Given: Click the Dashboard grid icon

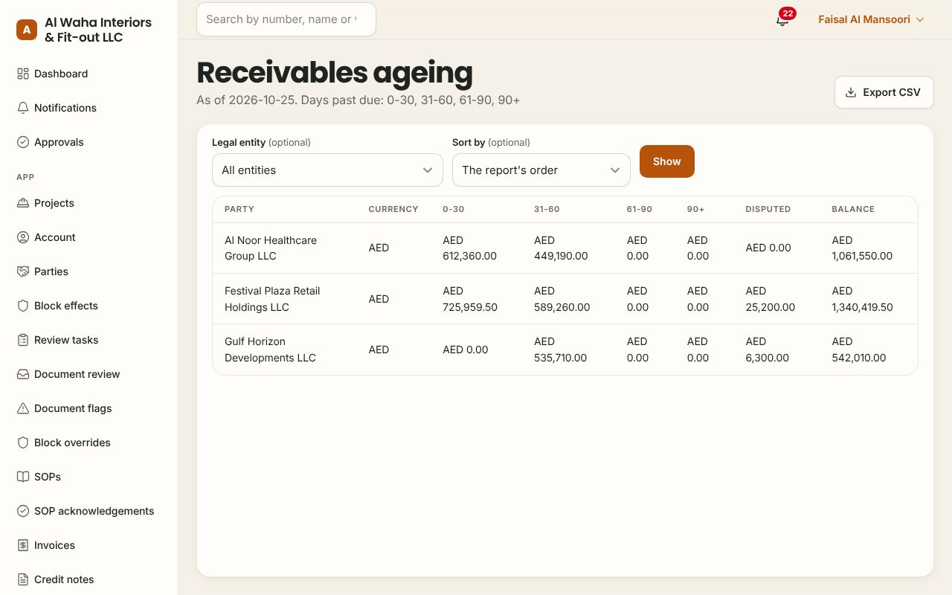Looking at the screenshot, I should (23, 74).
